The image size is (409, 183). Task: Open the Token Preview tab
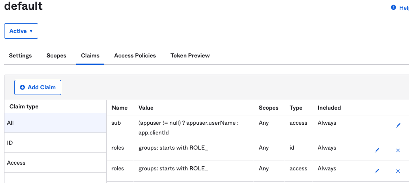tap(190, 55)
